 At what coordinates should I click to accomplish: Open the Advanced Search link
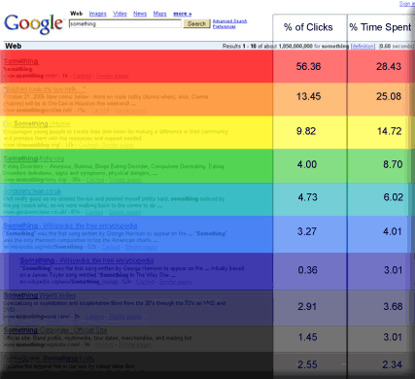tap(229, 21)
